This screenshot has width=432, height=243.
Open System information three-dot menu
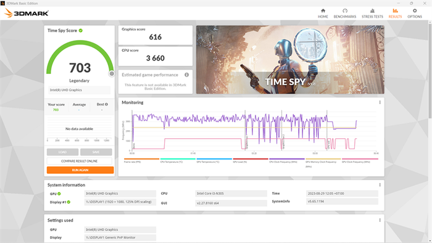point(380,185)
